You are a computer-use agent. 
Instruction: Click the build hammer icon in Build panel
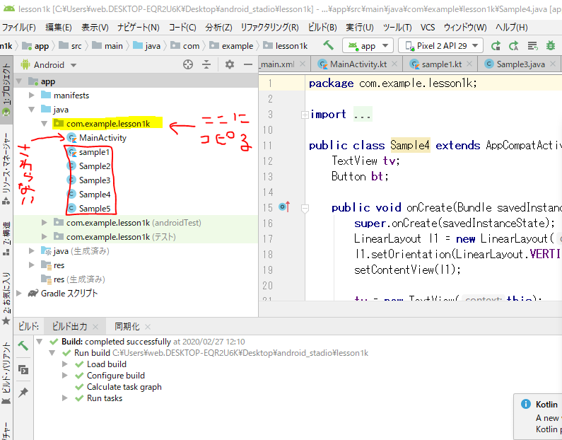(23, 346)
